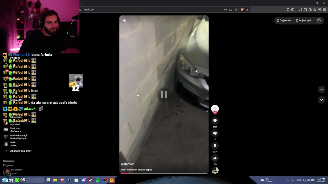Viewport: 328px width, 184px height.
Task: Mute the TikTok video sound
Action: (125, 20)
